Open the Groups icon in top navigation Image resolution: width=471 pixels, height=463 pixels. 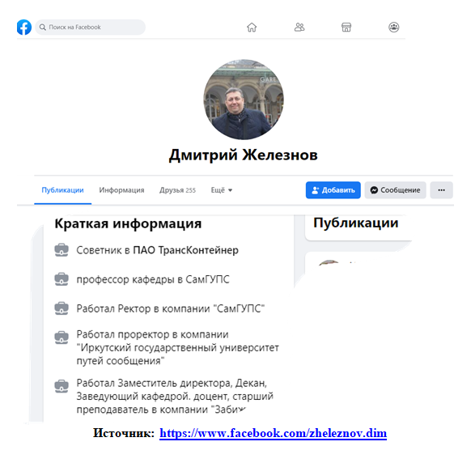(x=394, y=27)
